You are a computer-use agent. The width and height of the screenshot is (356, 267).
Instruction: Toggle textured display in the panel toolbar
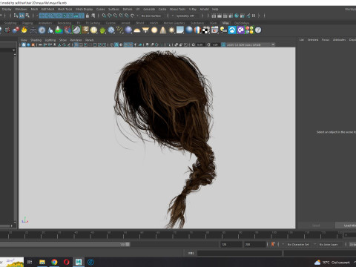(131, 44)
